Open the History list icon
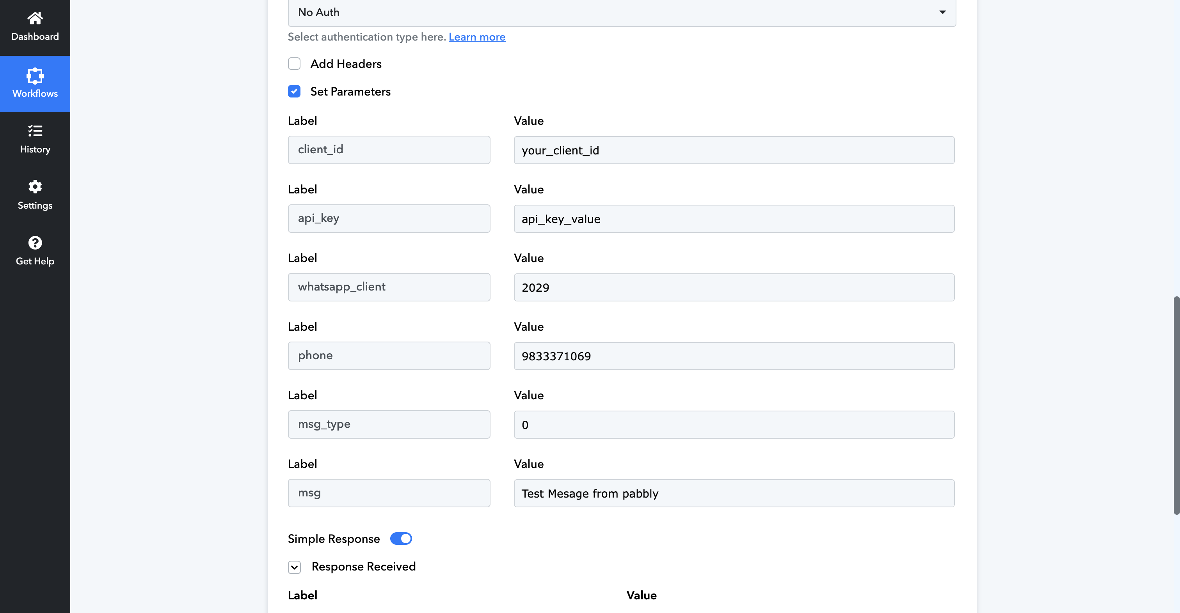Image resolution: width=1180 pixels, height=613 pixels. [35, 131]
